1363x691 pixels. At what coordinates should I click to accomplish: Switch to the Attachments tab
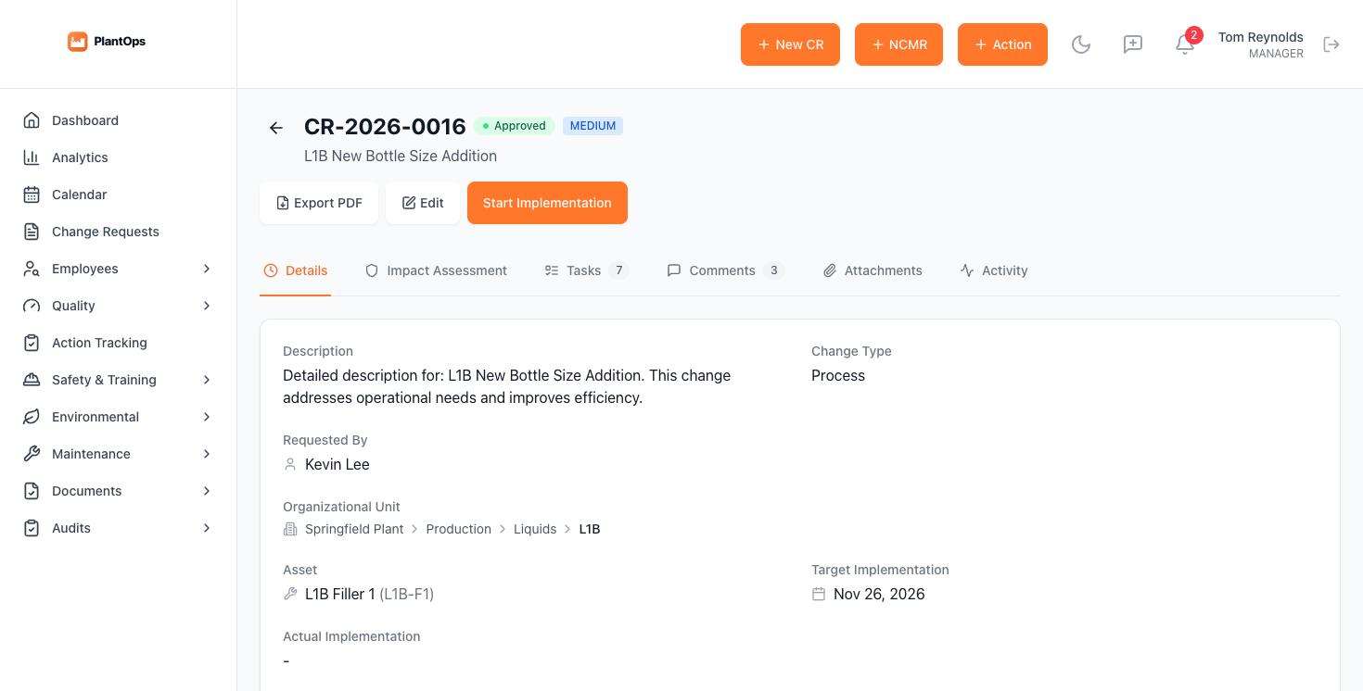click(873, 270)
